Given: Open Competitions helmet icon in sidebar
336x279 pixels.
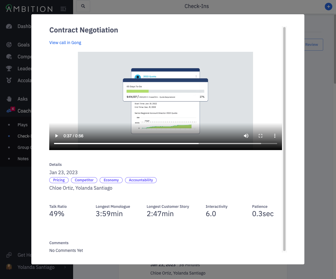Looking at the screenshot, I should pyautogui.click(x=9, y=57).
